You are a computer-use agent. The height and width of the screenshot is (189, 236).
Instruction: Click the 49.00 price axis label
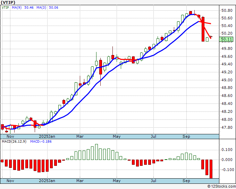click(x=227, y=80)
